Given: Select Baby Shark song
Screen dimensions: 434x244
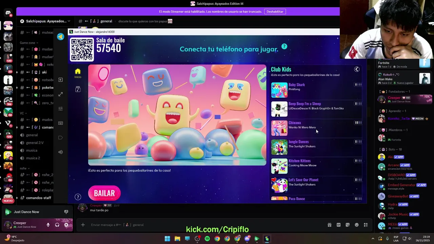Looking at the screenshot, I should (x=316, y=89).
